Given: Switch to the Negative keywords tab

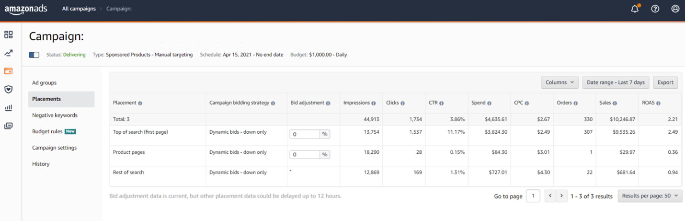Looking at the screenshot, I should pos(55,115).
